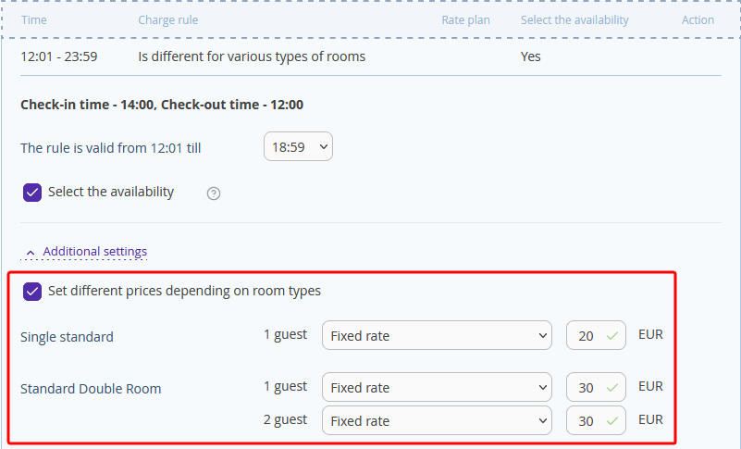Open 2 guest Fixed rate dropdown
Viewport: 741px width, 449px height.
[437, 420]
